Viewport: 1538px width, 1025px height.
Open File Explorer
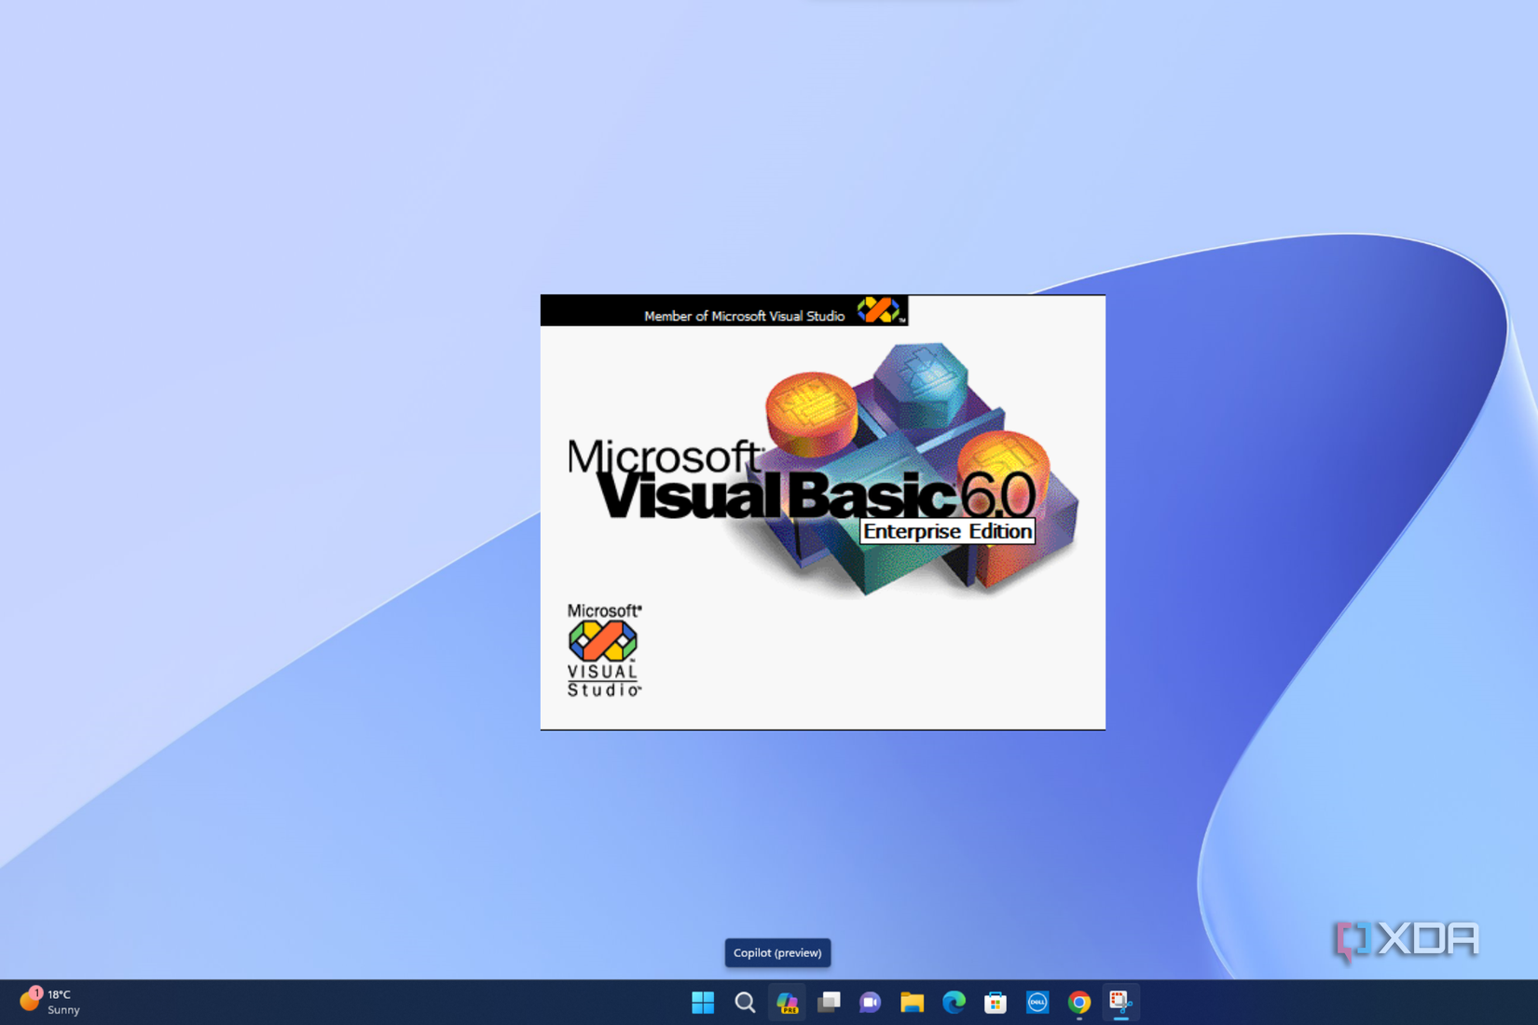click(912, 1002)
